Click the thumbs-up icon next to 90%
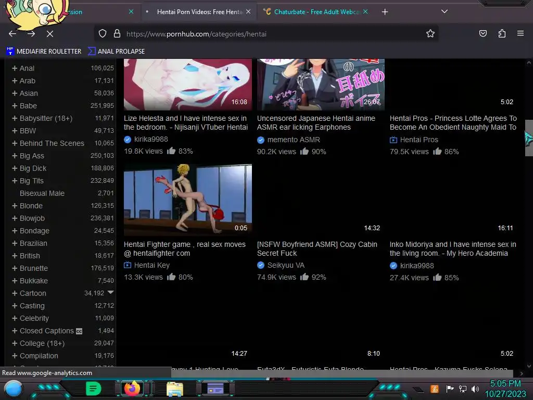 point(304,152)
